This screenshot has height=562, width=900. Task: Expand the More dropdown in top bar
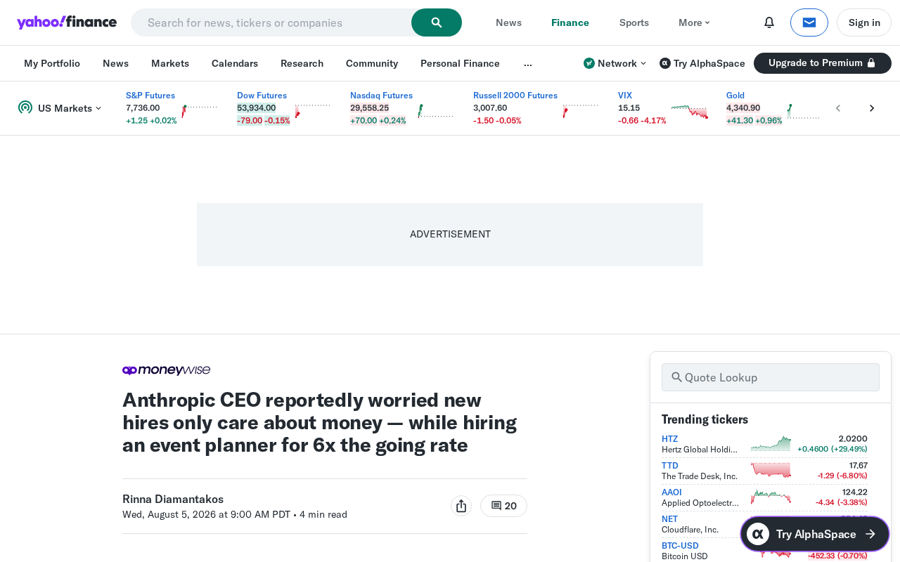click(694, 22)
